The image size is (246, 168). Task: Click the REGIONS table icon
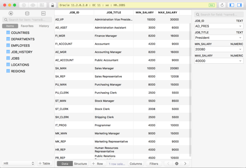(x=8, y=71)
